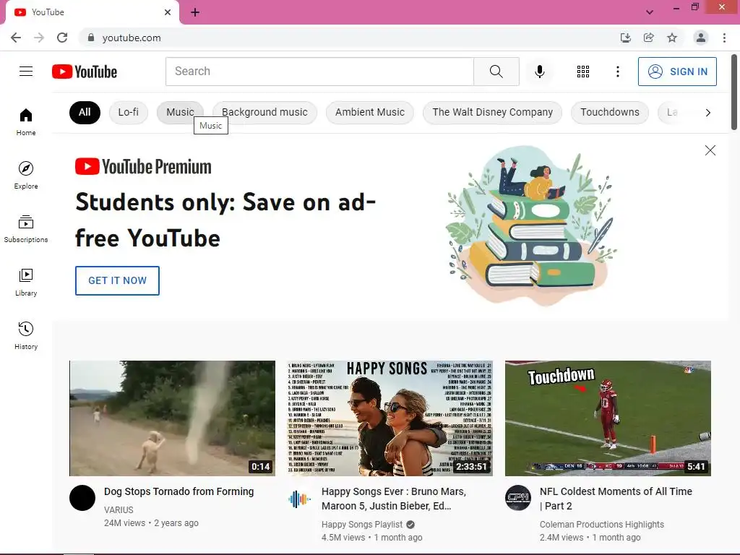Image resolution: width=740 pixels, height=555 pixels.
Task: Click the YouTube logo
Action: pyautogui.click(x=85, y=72)
